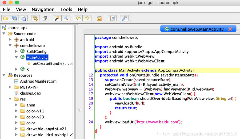Image resolution: width=240 pixels, height=139 pixels.
Task: Open the R class
Action: click(x=27, y=69)
